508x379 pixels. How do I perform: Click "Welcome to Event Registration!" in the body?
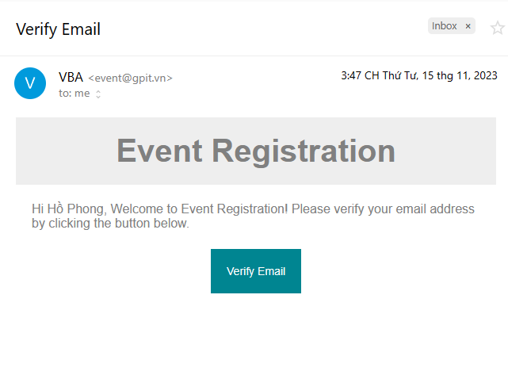[201, 209]
